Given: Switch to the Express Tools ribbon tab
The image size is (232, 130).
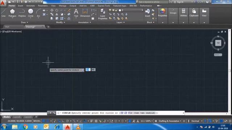Looking at the screenshot, I should click(x=104, y=6).
